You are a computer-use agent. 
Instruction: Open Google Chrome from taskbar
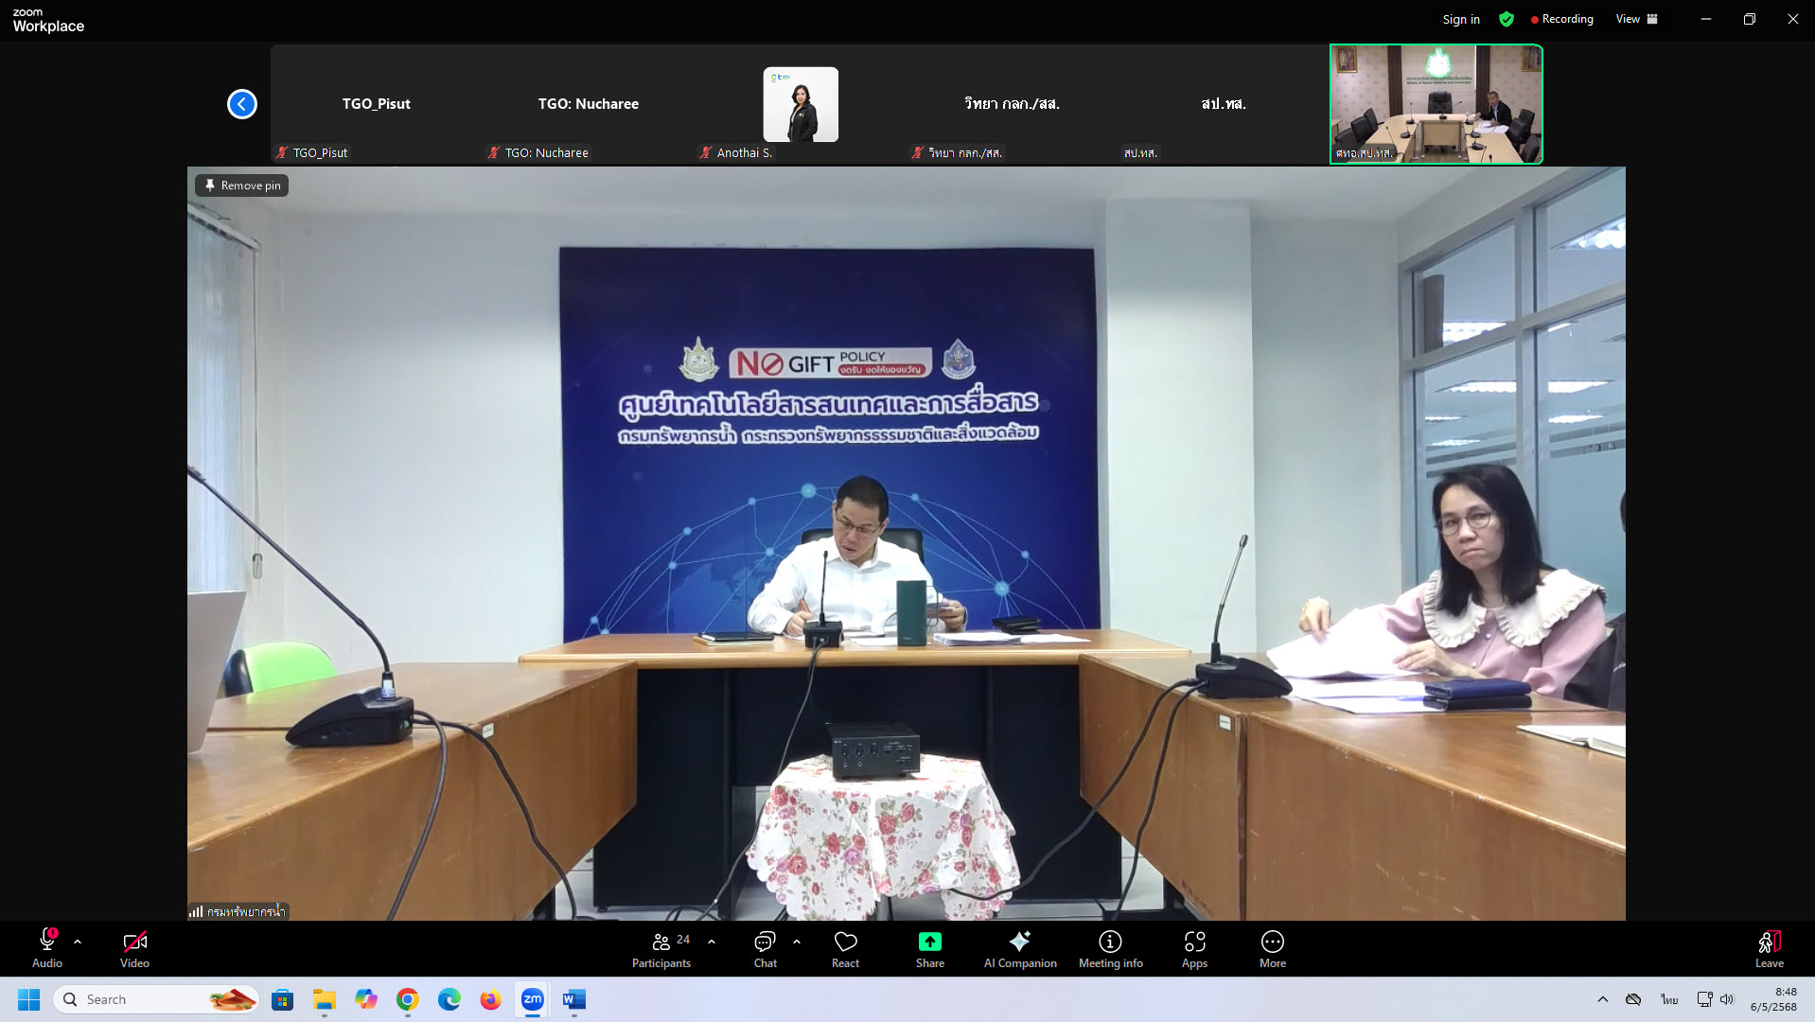(x=408, y=999)
